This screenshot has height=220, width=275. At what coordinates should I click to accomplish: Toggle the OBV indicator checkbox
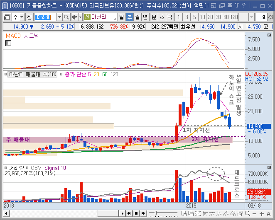pyautogui.click(x=27, y=168)
